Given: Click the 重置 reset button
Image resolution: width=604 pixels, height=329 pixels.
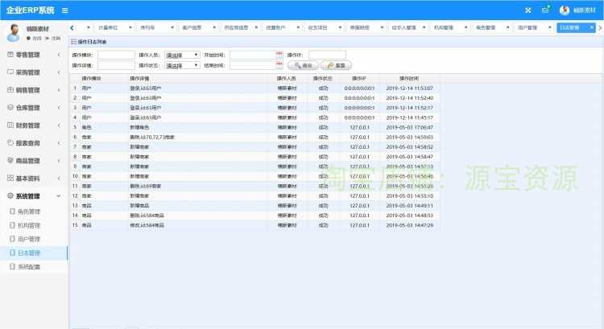Looking at the screenshot, I should [336, 65].
